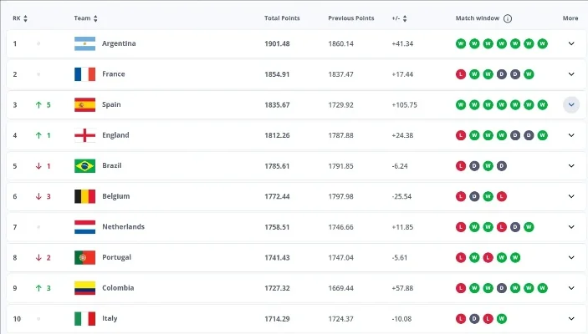Expand the Netherlands row details

click(571, 227)
